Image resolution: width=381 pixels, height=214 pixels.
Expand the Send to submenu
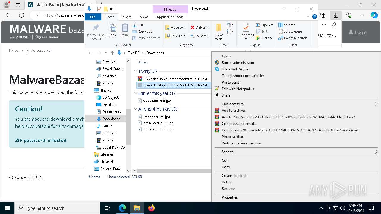296,152
